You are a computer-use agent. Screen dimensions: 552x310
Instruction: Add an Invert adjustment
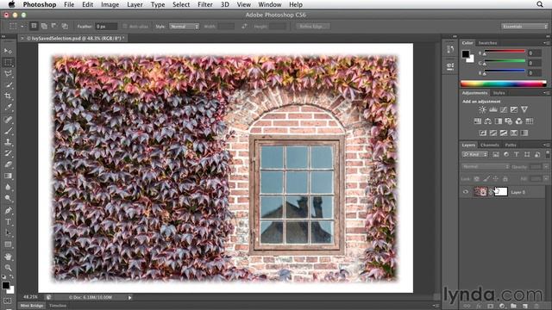483,133
